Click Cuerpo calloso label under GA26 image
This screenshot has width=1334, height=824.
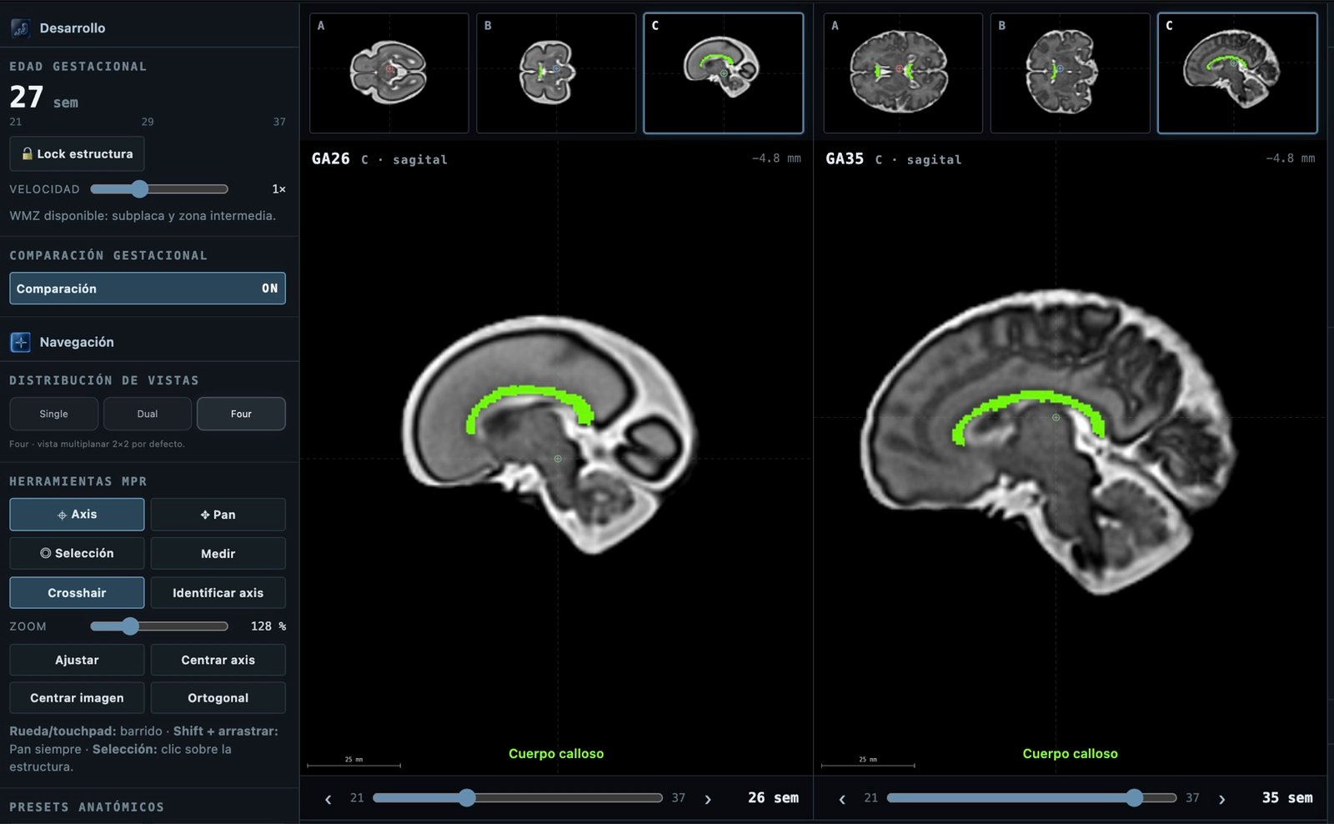[556, 754]
